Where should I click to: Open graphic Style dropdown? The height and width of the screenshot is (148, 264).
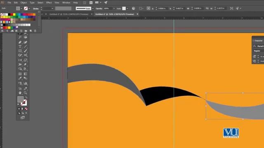[127, 8]
